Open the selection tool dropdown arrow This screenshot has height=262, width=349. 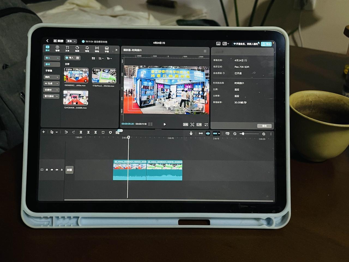[x=57, y=132]
